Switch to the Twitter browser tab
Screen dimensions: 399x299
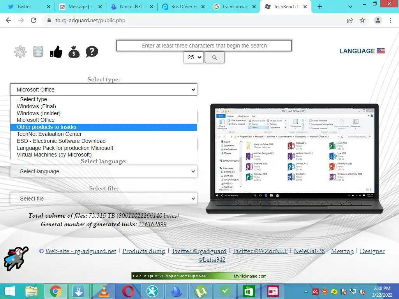click(x=24, y=7)
